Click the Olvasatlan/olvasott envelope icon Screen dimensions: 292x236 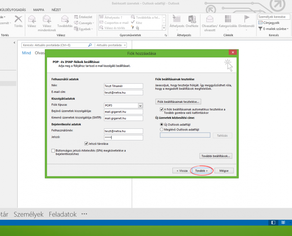tap(210, 19)
